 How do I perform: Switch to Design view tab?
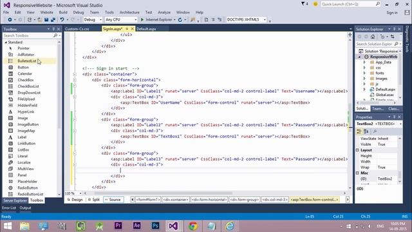coord(75,200)
